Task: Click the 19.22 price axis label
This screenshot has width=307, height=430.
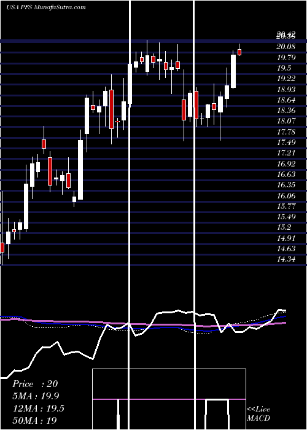Action: [x=286, y=79]
